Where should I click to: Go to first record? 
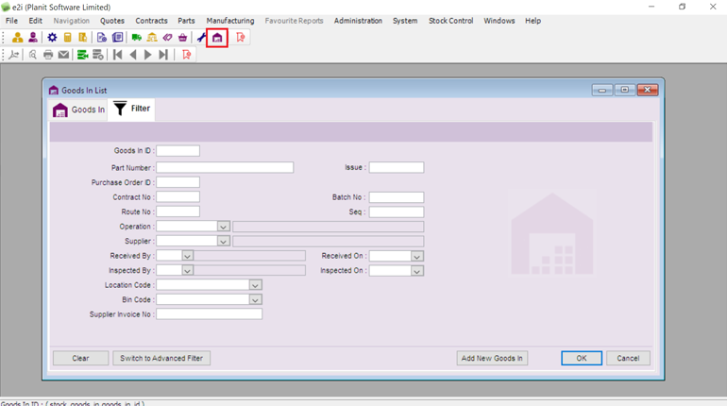point(117,55)
